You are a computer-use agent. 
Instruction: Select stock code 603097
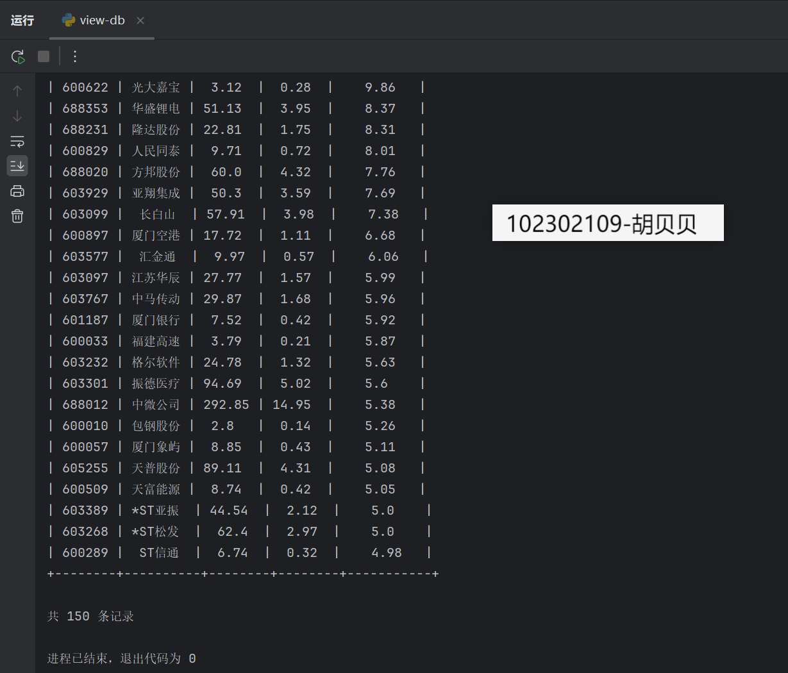point(85,278)
